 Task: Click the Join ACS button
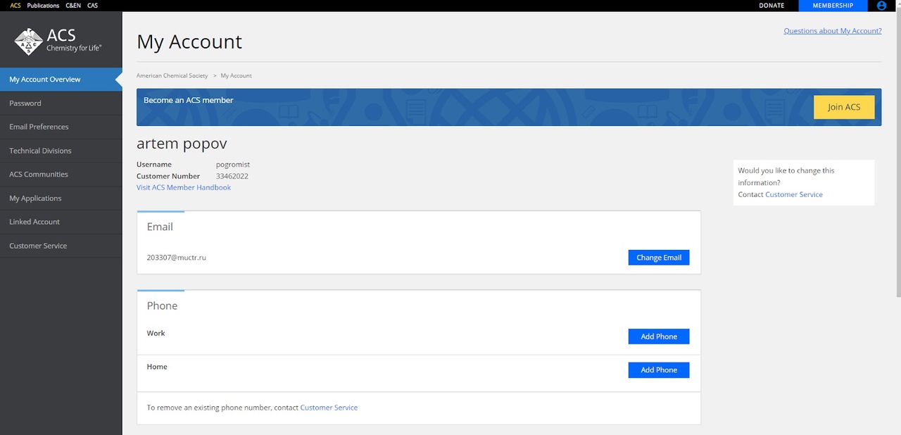(x=844, y=107)
